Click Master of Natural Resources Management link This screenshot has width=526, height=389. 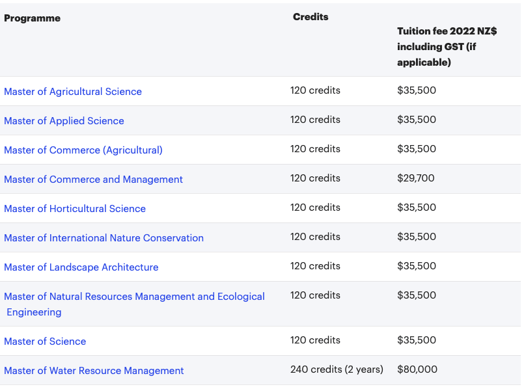coord(134,297)
